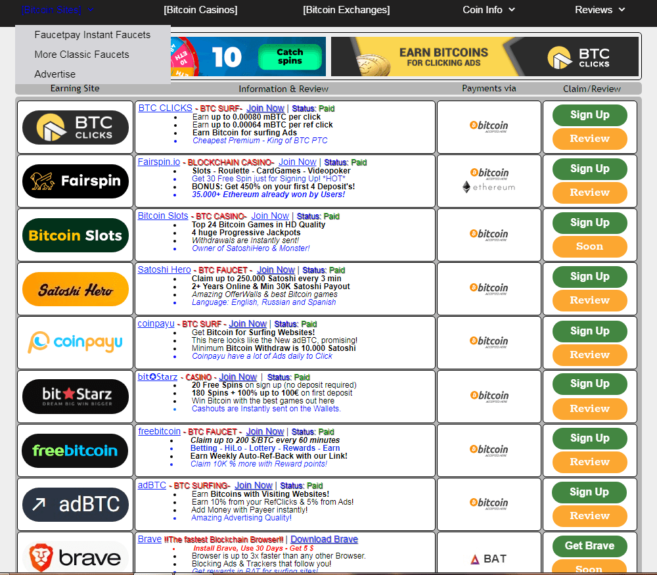Open the Bitcoin Exchanges menu item
This screenshot has height=575, width=657.
pyautogui.click(x=346, y=10)
